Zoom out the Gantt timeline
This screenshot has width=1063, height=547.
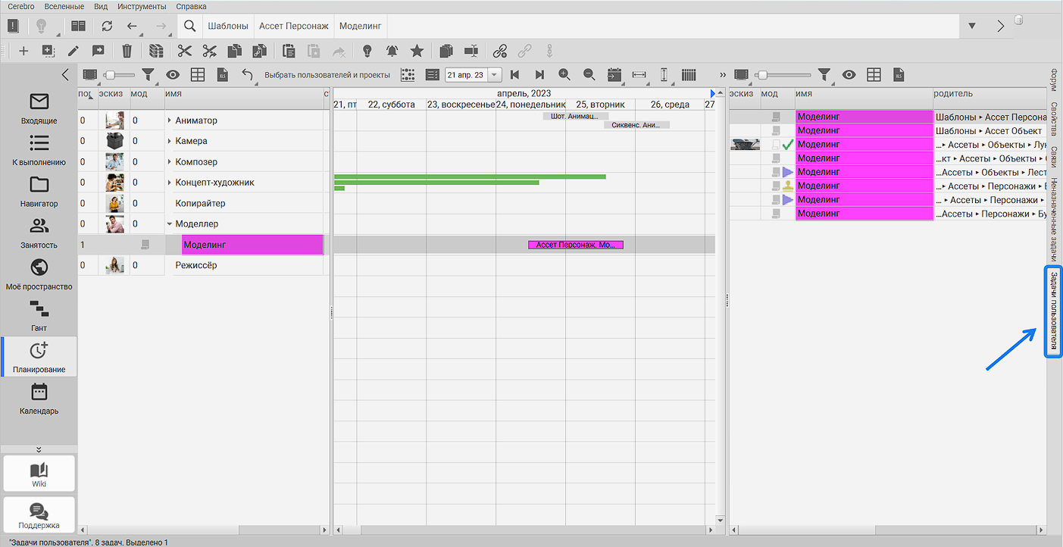(589, 75)
